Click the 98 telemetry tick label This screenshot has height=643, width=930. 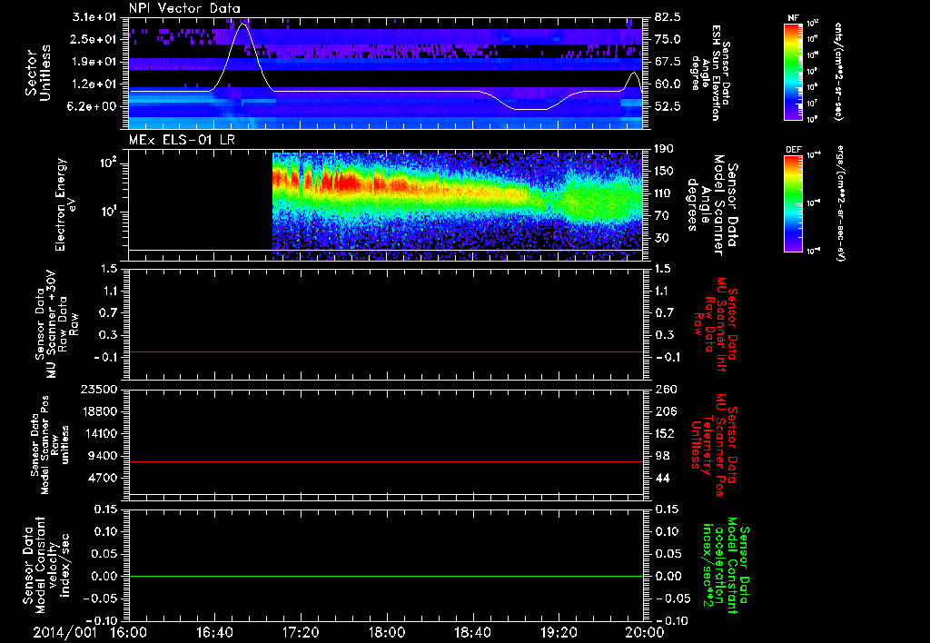click(662, 456)
